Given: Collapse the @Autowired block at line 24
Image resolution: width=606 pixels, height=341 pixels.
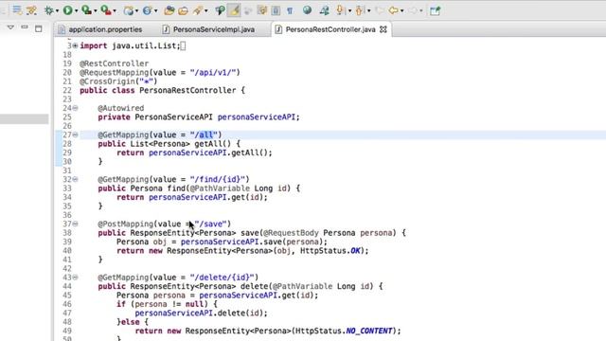Looking at the screenshot, I should (75, 108).
